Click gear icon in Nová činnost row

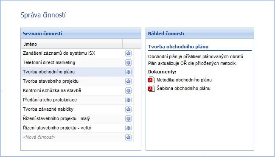pyautogui.click(x=128, y=137)
